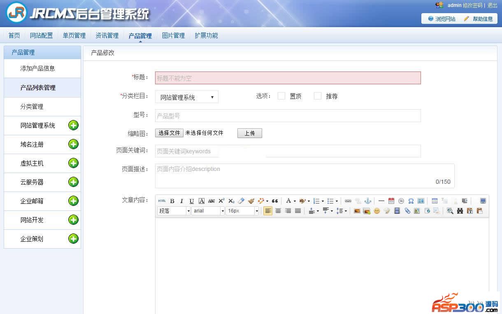Insert video with film icon
The image size is (502, 314).
tap(397, 211)
